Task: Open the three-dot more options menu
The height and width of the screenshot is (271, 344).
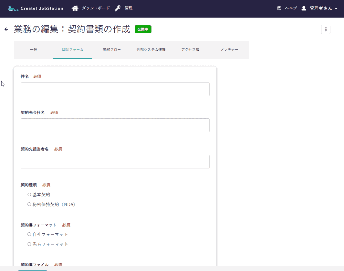Action: pos(326,30)
